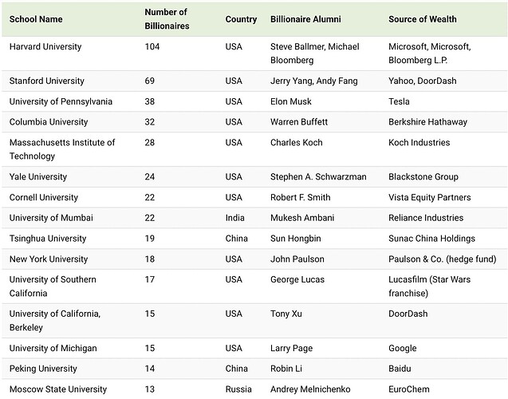Click the Massachusetts Institute of Technology cell

[62, 149]
